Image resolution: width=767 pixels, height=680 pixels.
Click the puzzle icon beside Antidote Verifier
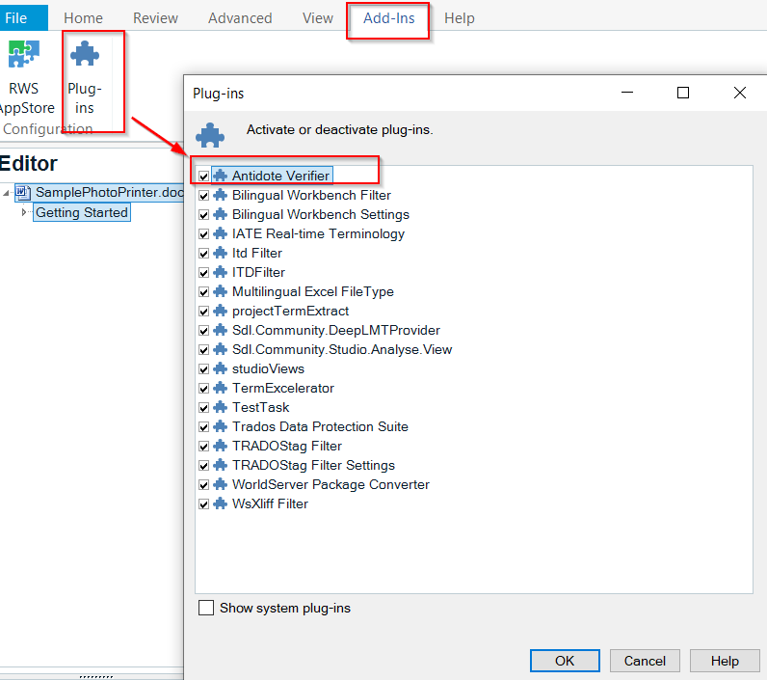[x=221, y=176]
